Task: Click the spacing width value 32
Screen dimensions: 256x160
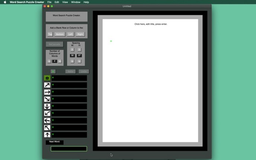Action: 72,55
